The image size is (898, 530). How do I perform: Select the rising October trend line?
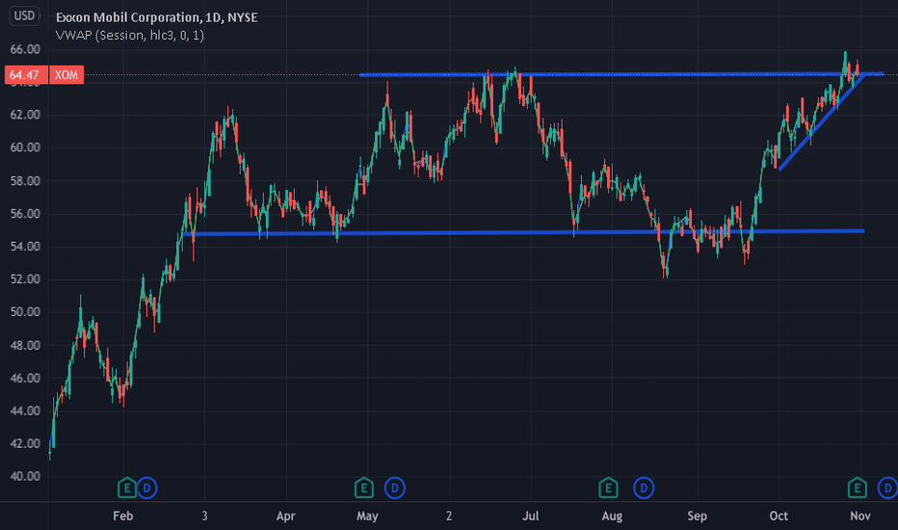pyautogui.click(x=821, y=122)
